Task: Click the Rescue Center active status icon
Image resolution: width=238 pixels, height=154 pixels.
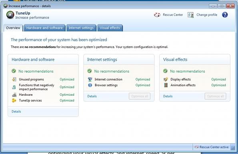Action: point(196,147)
